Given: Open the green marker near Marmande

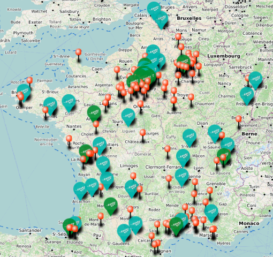Looking at the screenshot, I should point(111,206).
